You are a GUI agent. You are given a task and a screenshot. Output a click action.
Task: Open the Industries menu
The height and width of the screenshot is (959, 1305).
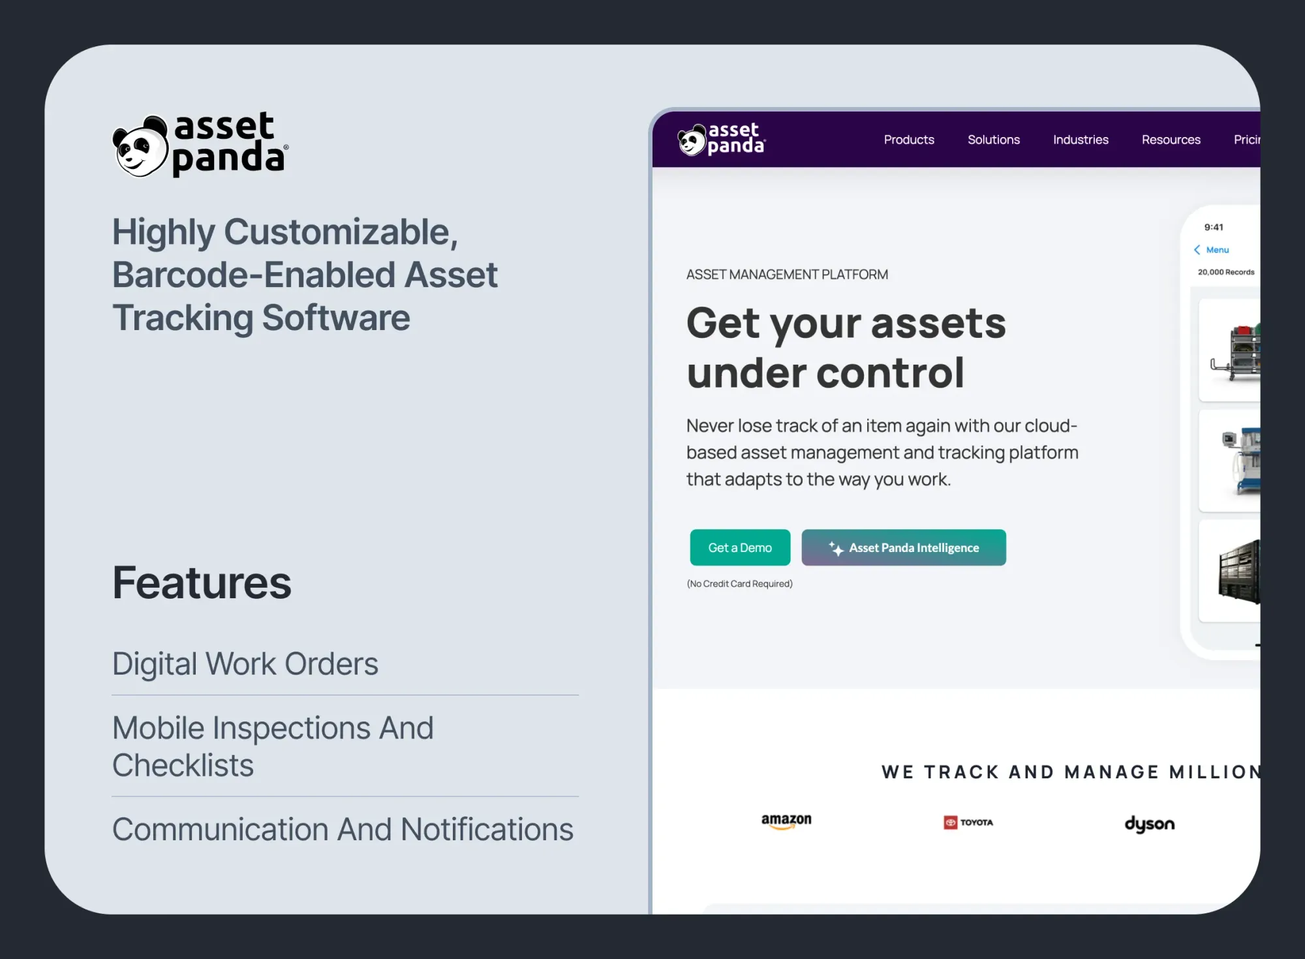tap(1080, 140)
